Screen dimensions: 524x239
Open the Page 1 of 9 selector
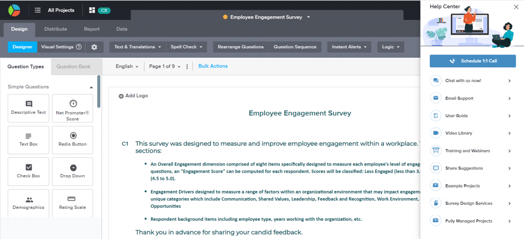164,66
